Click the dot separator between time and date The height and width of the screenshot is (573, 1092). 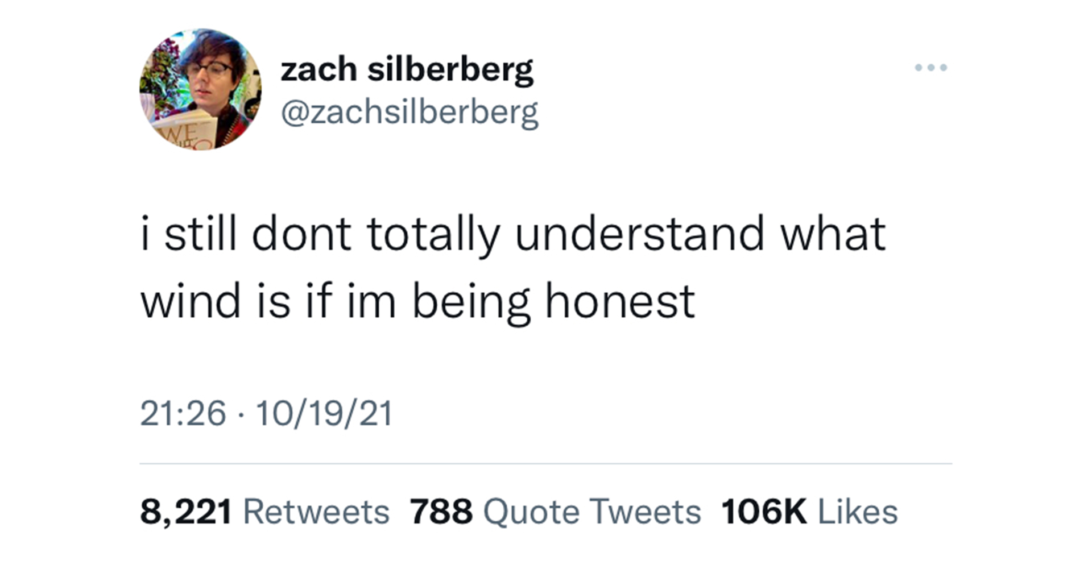(x=241, y=414)
